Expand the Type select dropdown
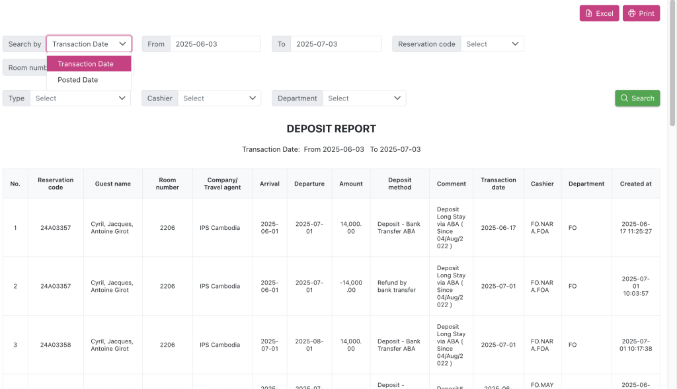Viewport: 677px width, 389px height. click(x=80, y=98)
